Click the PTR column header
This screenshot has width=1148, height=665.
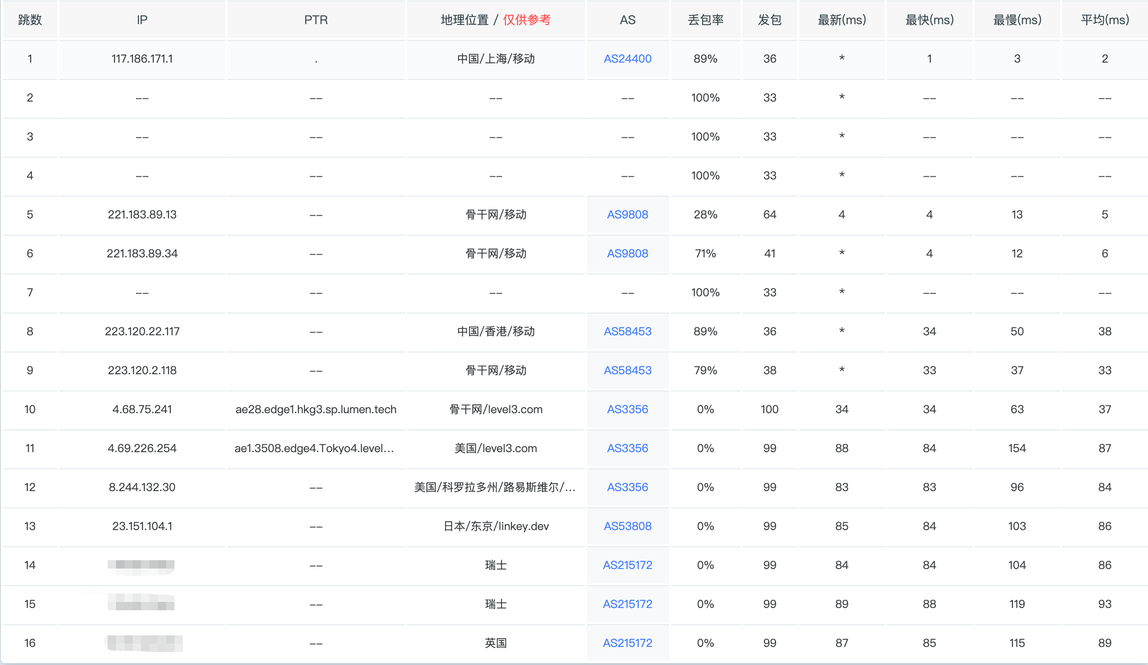[x=316, y=20]
